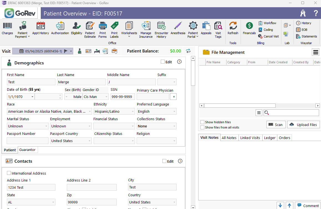This screenshot has height=209, width=321.
Task: Open Encounter History
Action: (x=161, y=30)
